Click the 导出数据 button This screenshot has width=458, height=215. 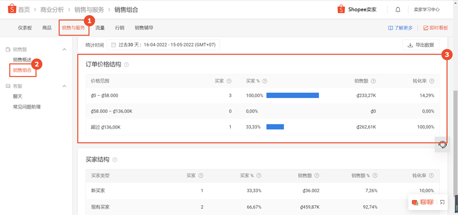tap(420, 45)
